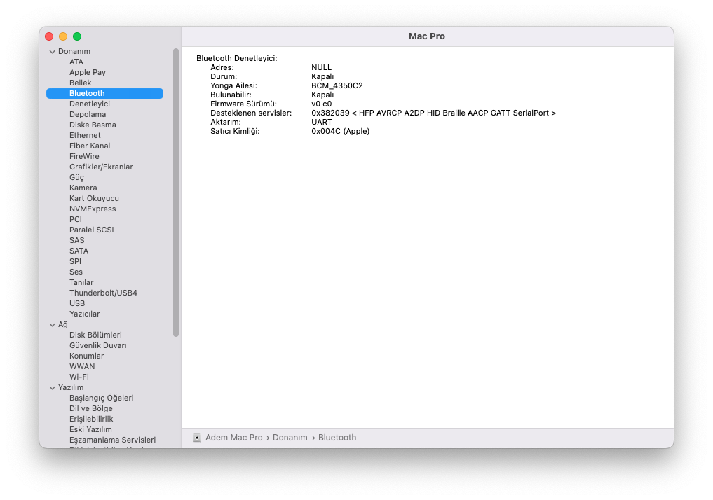Collapse the Donanım section chevron
The image size is (713, 500).
pos(53,52)
